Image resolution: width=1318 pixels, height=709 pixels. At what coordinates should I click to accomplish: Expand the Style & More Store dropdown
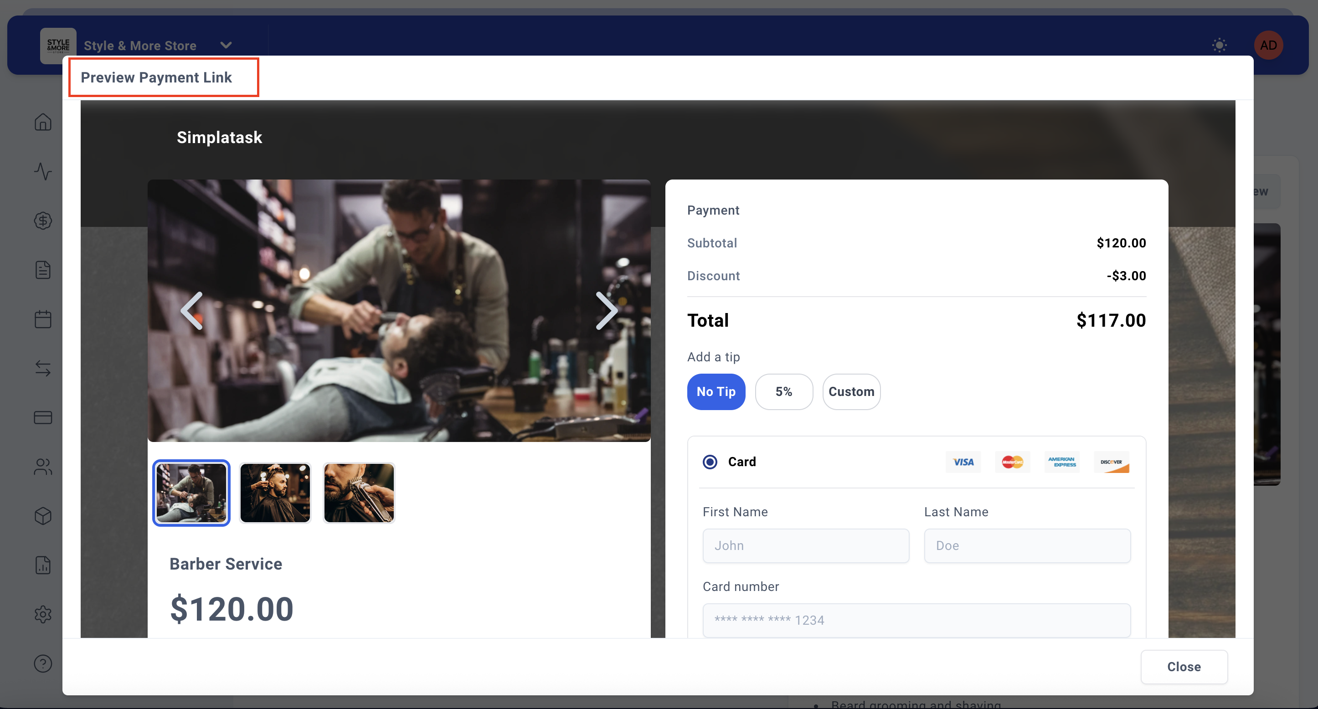click(x=226, y=45)
